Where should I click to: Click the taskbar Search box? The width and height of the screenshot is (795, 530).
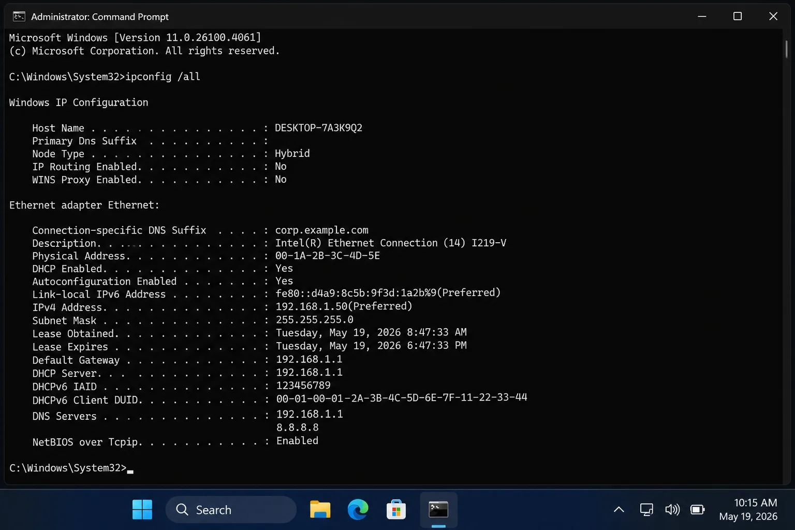pyautogui.click(x=231, y=510)
